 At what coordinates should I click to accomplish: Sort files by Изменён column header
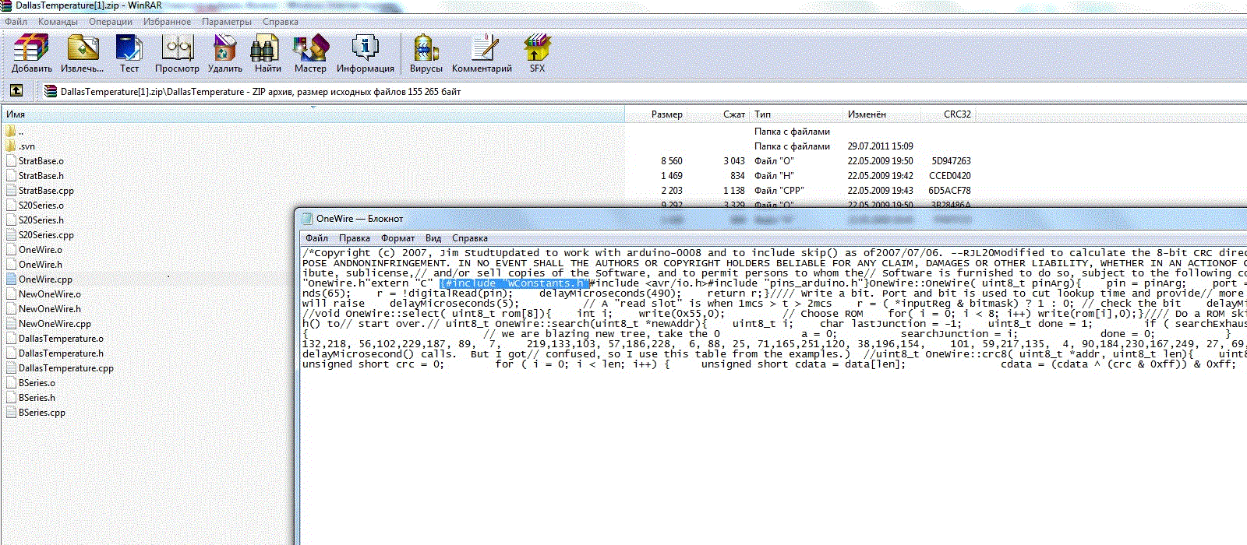point(867,114)
